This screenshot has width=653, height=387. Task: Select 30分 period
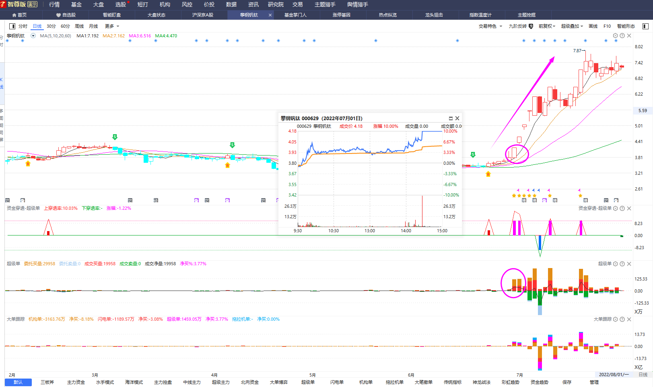pyautogui.click(x=51, y=26)
